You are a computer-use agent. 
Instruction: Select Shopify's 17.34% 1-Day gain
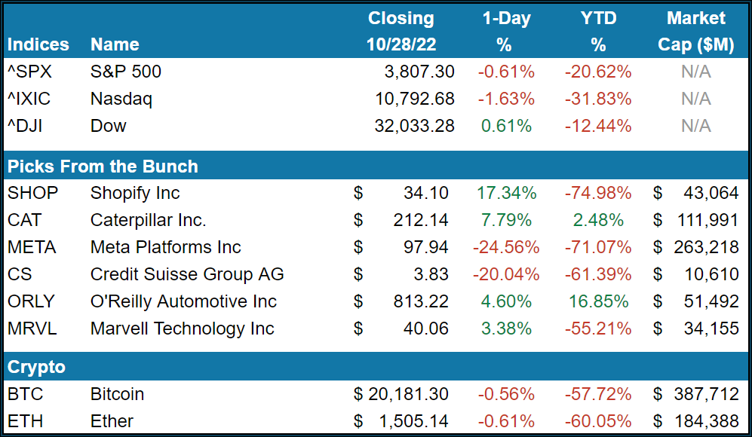click(506, 193)
